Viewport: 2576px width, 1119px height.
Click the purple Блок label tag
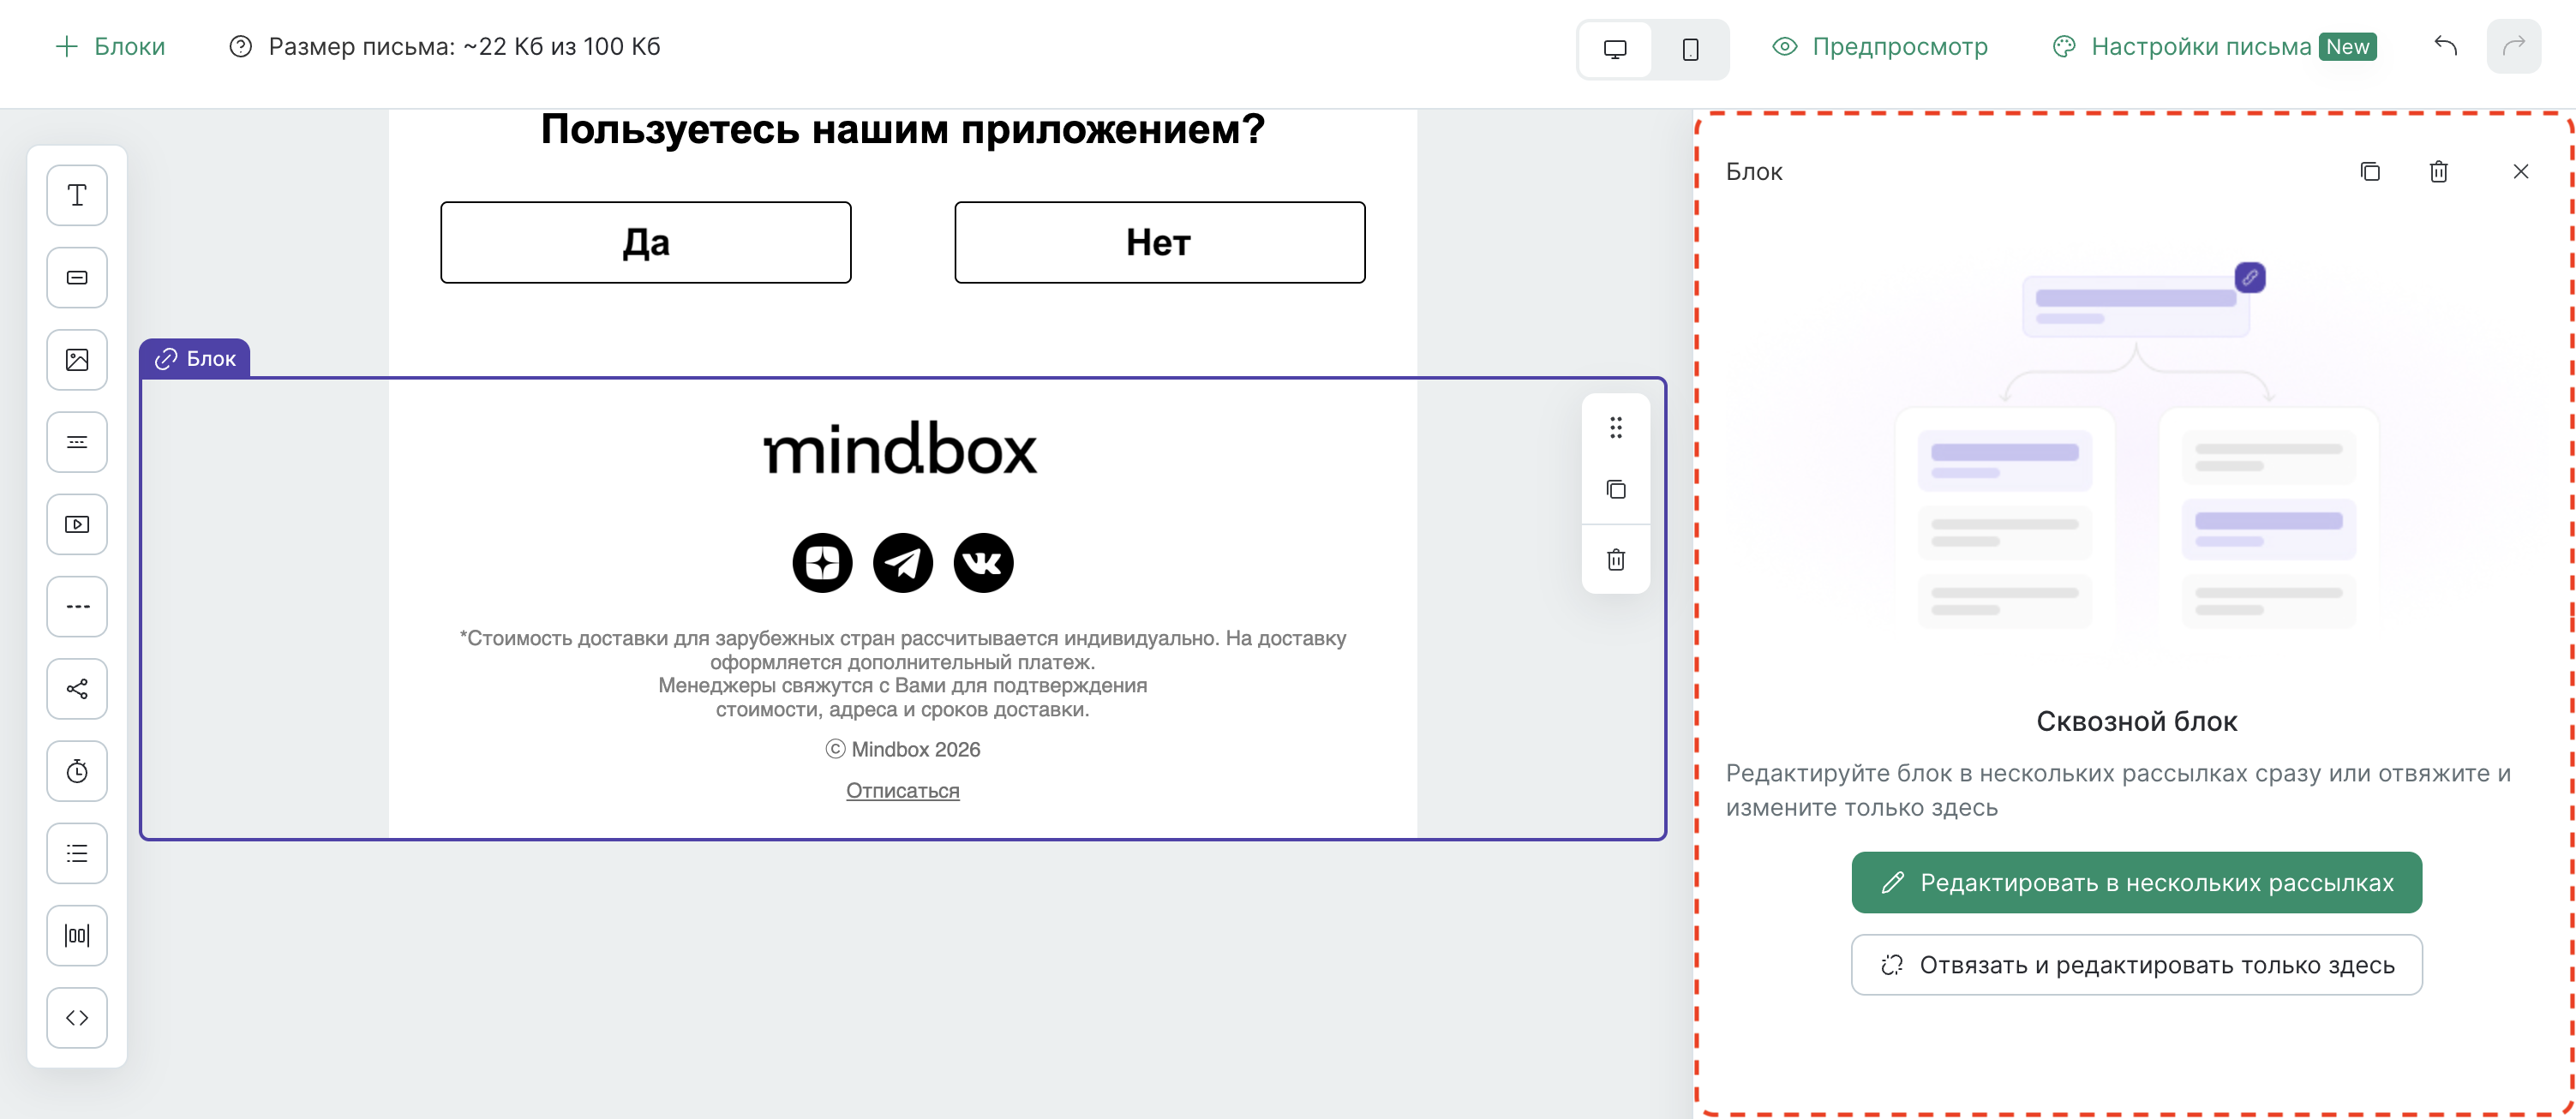click(x=195, y=358)
